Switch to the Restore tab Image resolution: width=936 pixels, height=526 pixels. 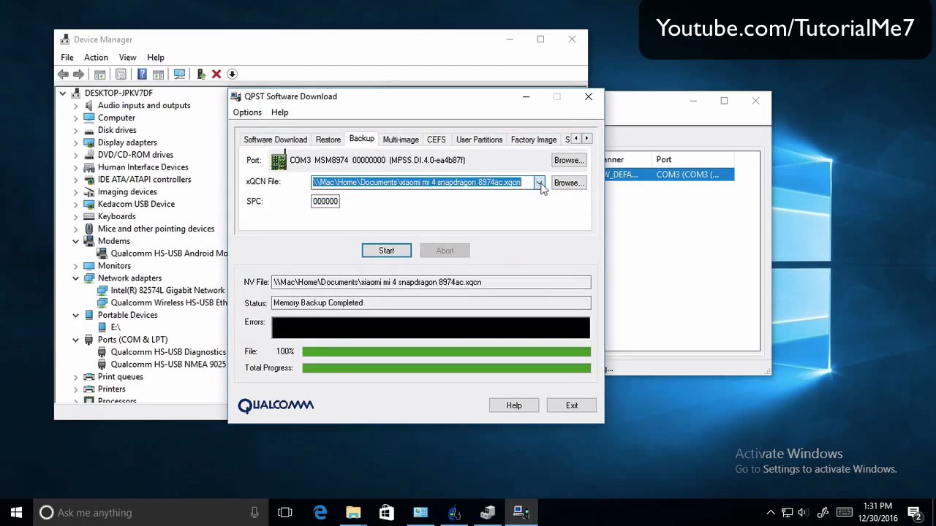[x=328, y=140]
